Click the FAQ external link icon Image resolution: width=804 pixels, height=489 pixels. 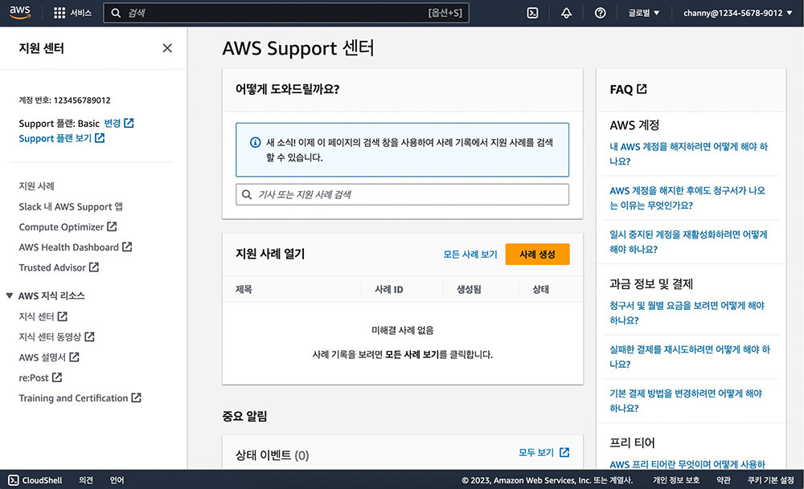642,89
